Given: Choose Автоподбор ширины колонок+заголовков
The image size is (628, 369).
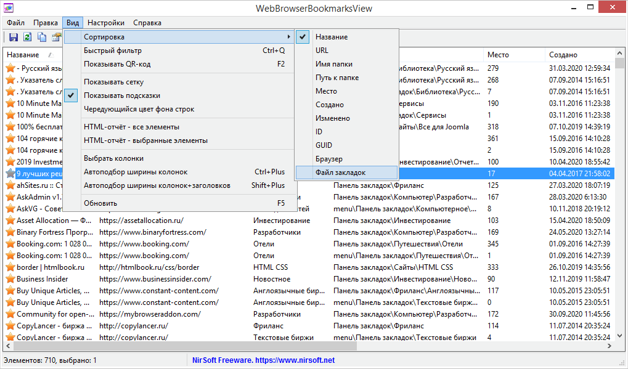Looking at the screenshot, I should [x=179, y=185].
